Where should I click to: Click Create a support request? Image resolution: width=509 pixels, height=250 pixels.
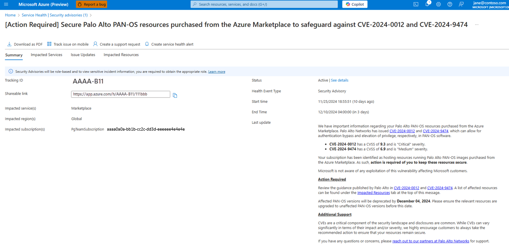click(116, 44)
